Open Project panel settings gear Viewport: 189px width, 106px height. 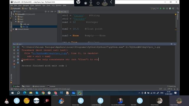click(x=52, y=12)
